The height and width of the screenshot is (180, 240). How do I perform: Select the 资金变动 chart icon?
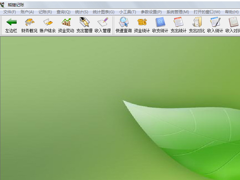point(66,23)
